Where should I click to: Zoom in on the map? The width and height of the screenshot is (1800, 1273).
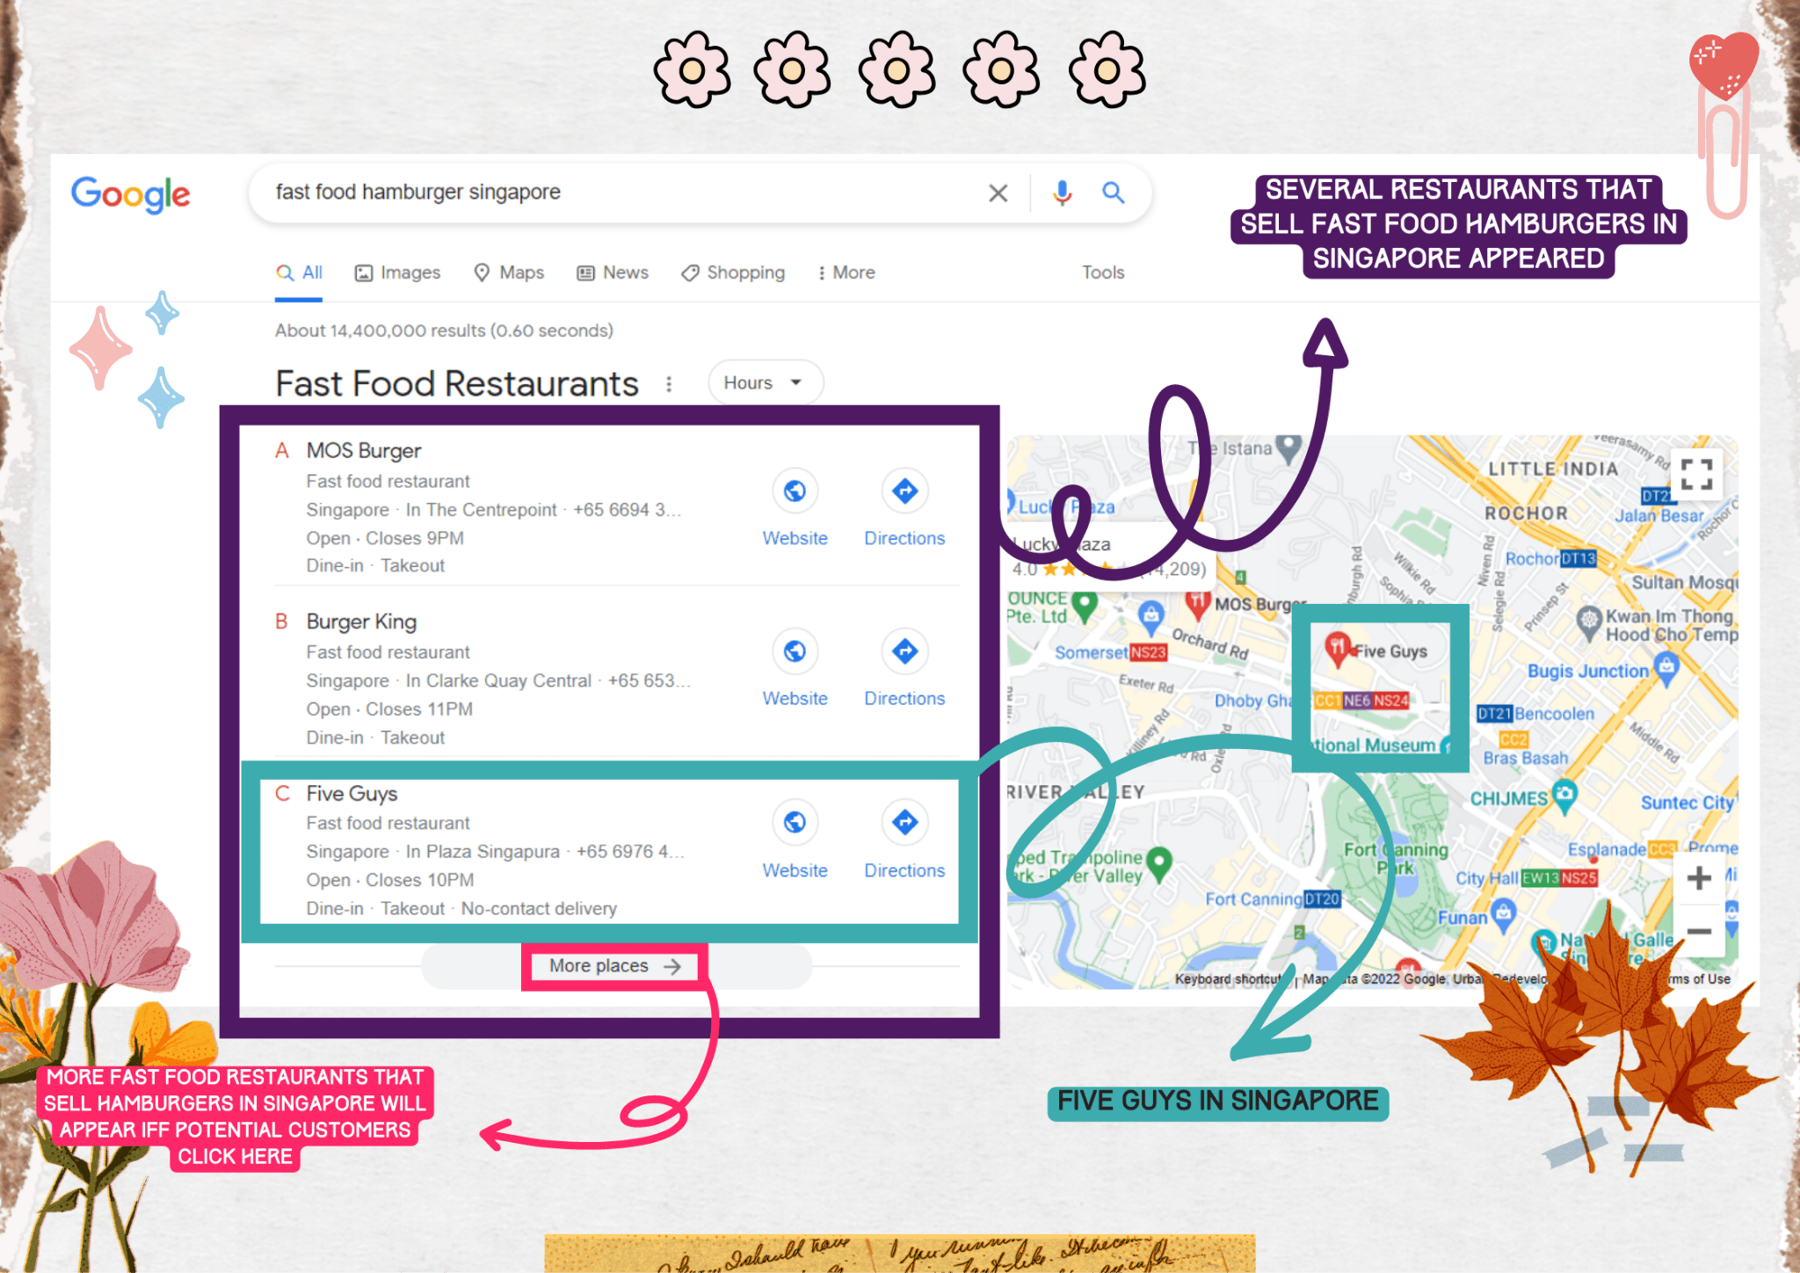click(1698, 877)
